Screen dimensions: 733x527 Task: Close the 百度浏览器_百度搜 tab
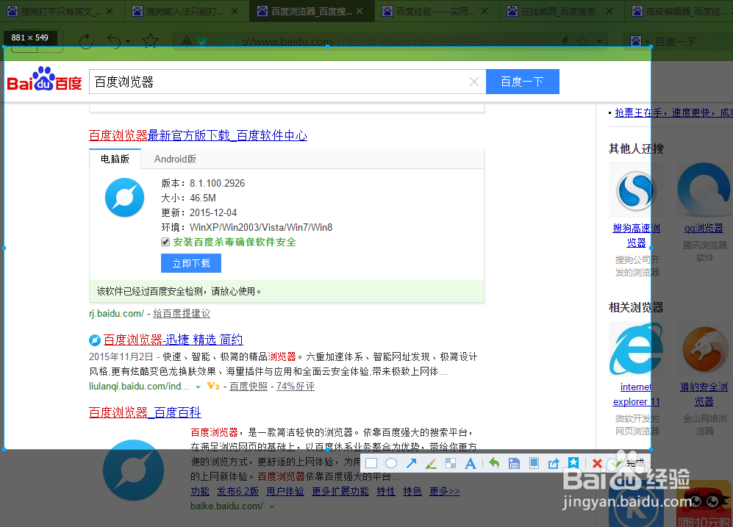[x=360, y=11]
